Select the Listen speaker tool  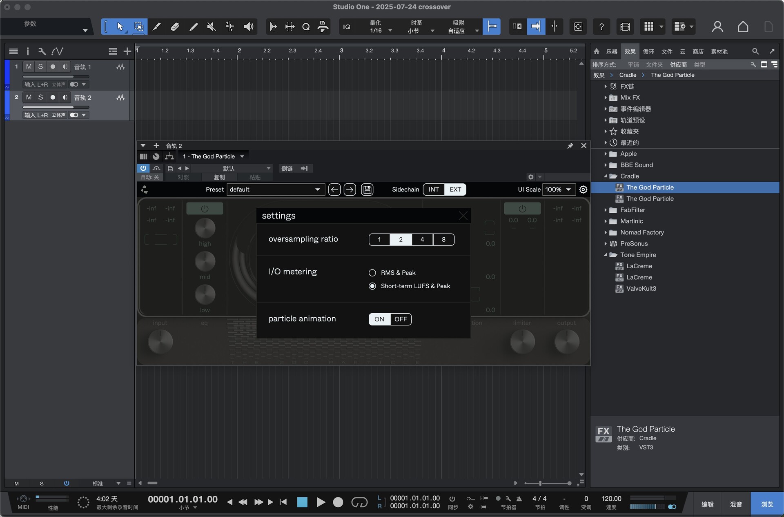[x=248, y=27]
